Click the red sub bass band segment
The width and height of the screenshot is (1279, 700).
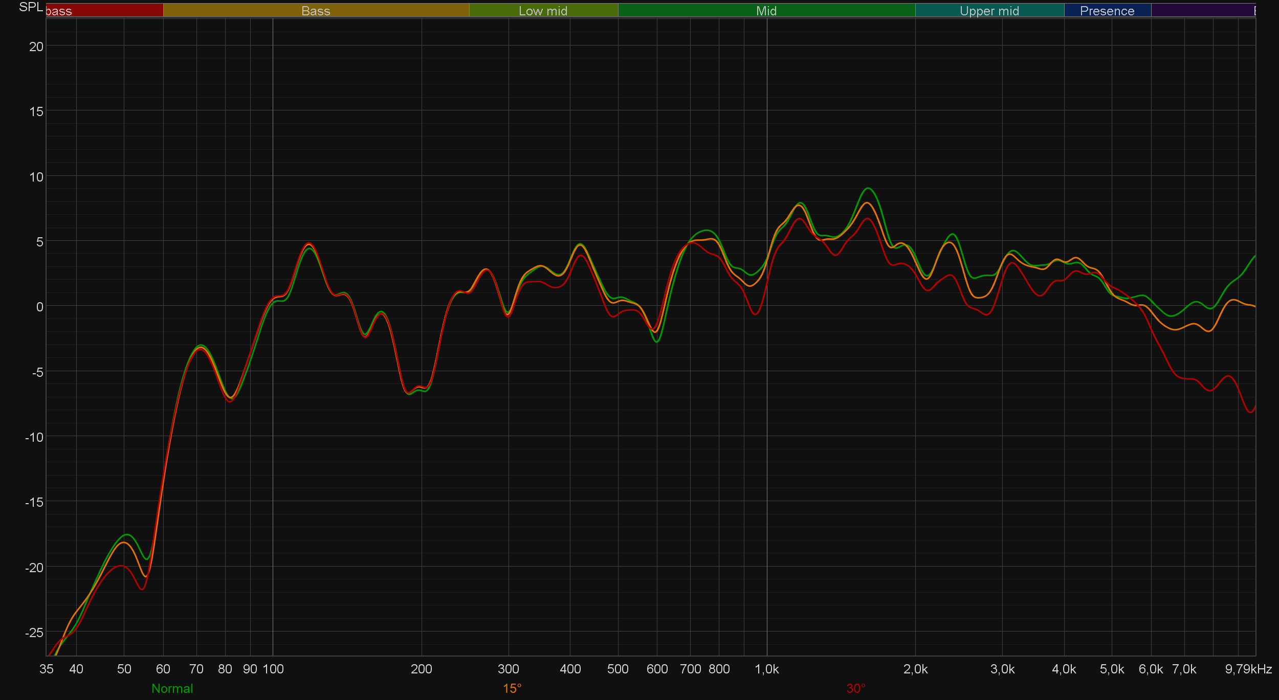[104, 10]
